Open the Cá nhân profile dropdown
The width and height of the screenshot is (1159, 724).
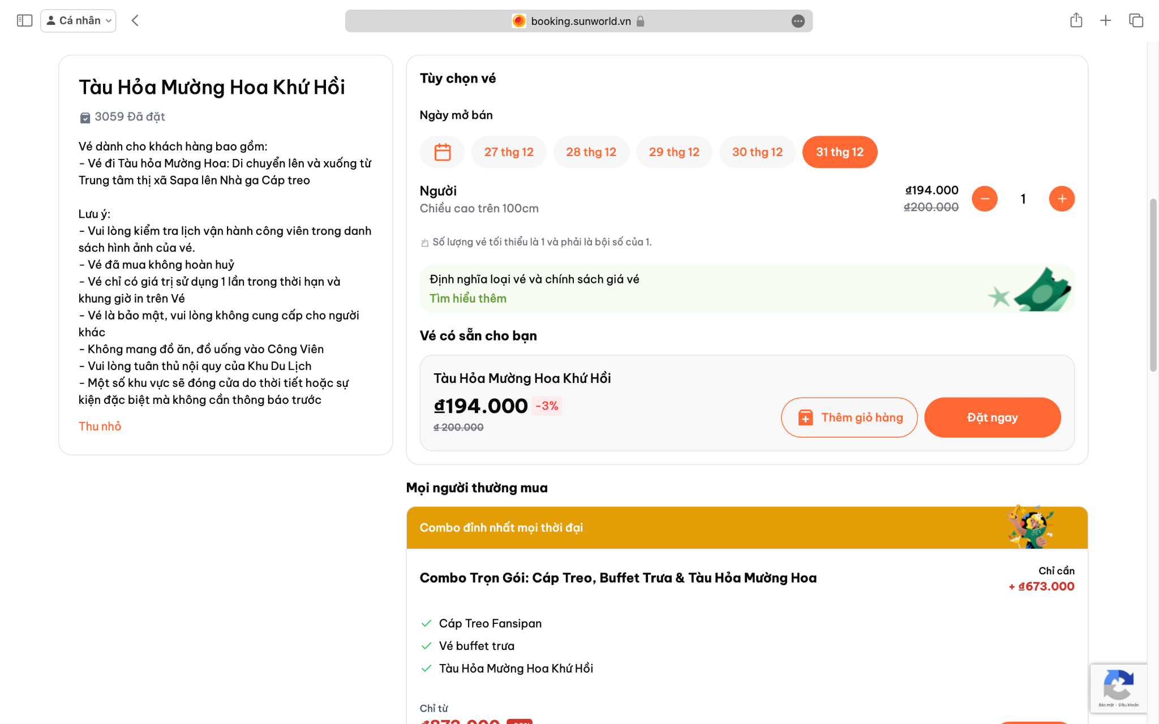[78, 21]
